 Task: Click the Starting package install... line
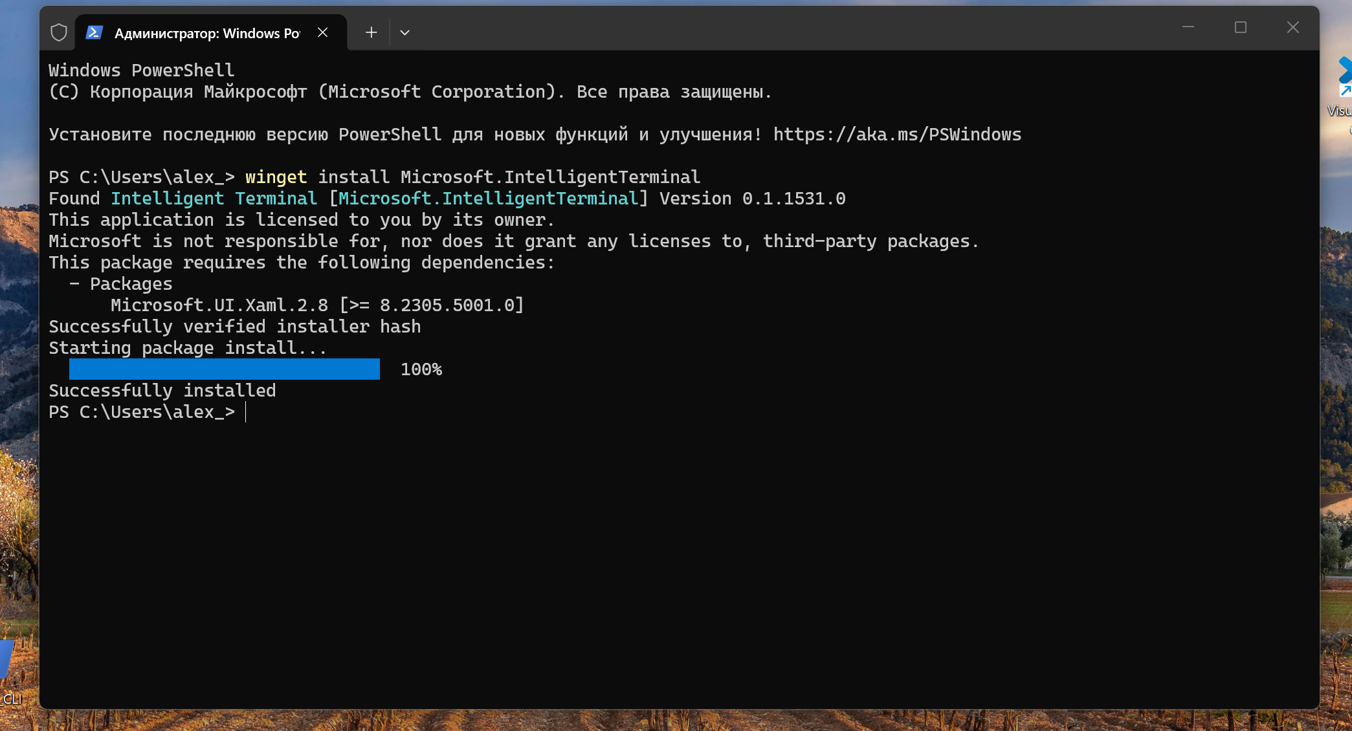click(x=188, y=348)
